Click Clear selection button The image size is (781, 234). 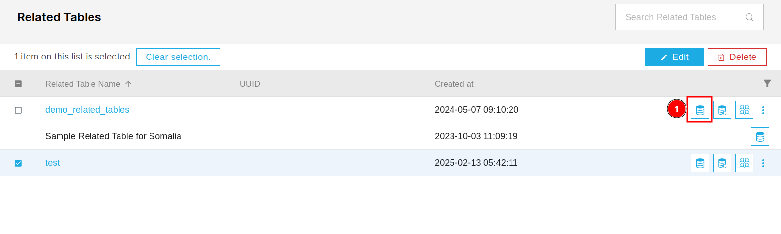tap(178, 57)
